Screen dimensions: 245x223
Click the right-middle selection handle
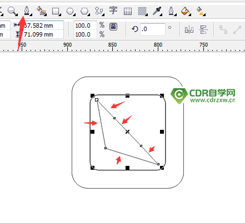(x=162, y=131)
